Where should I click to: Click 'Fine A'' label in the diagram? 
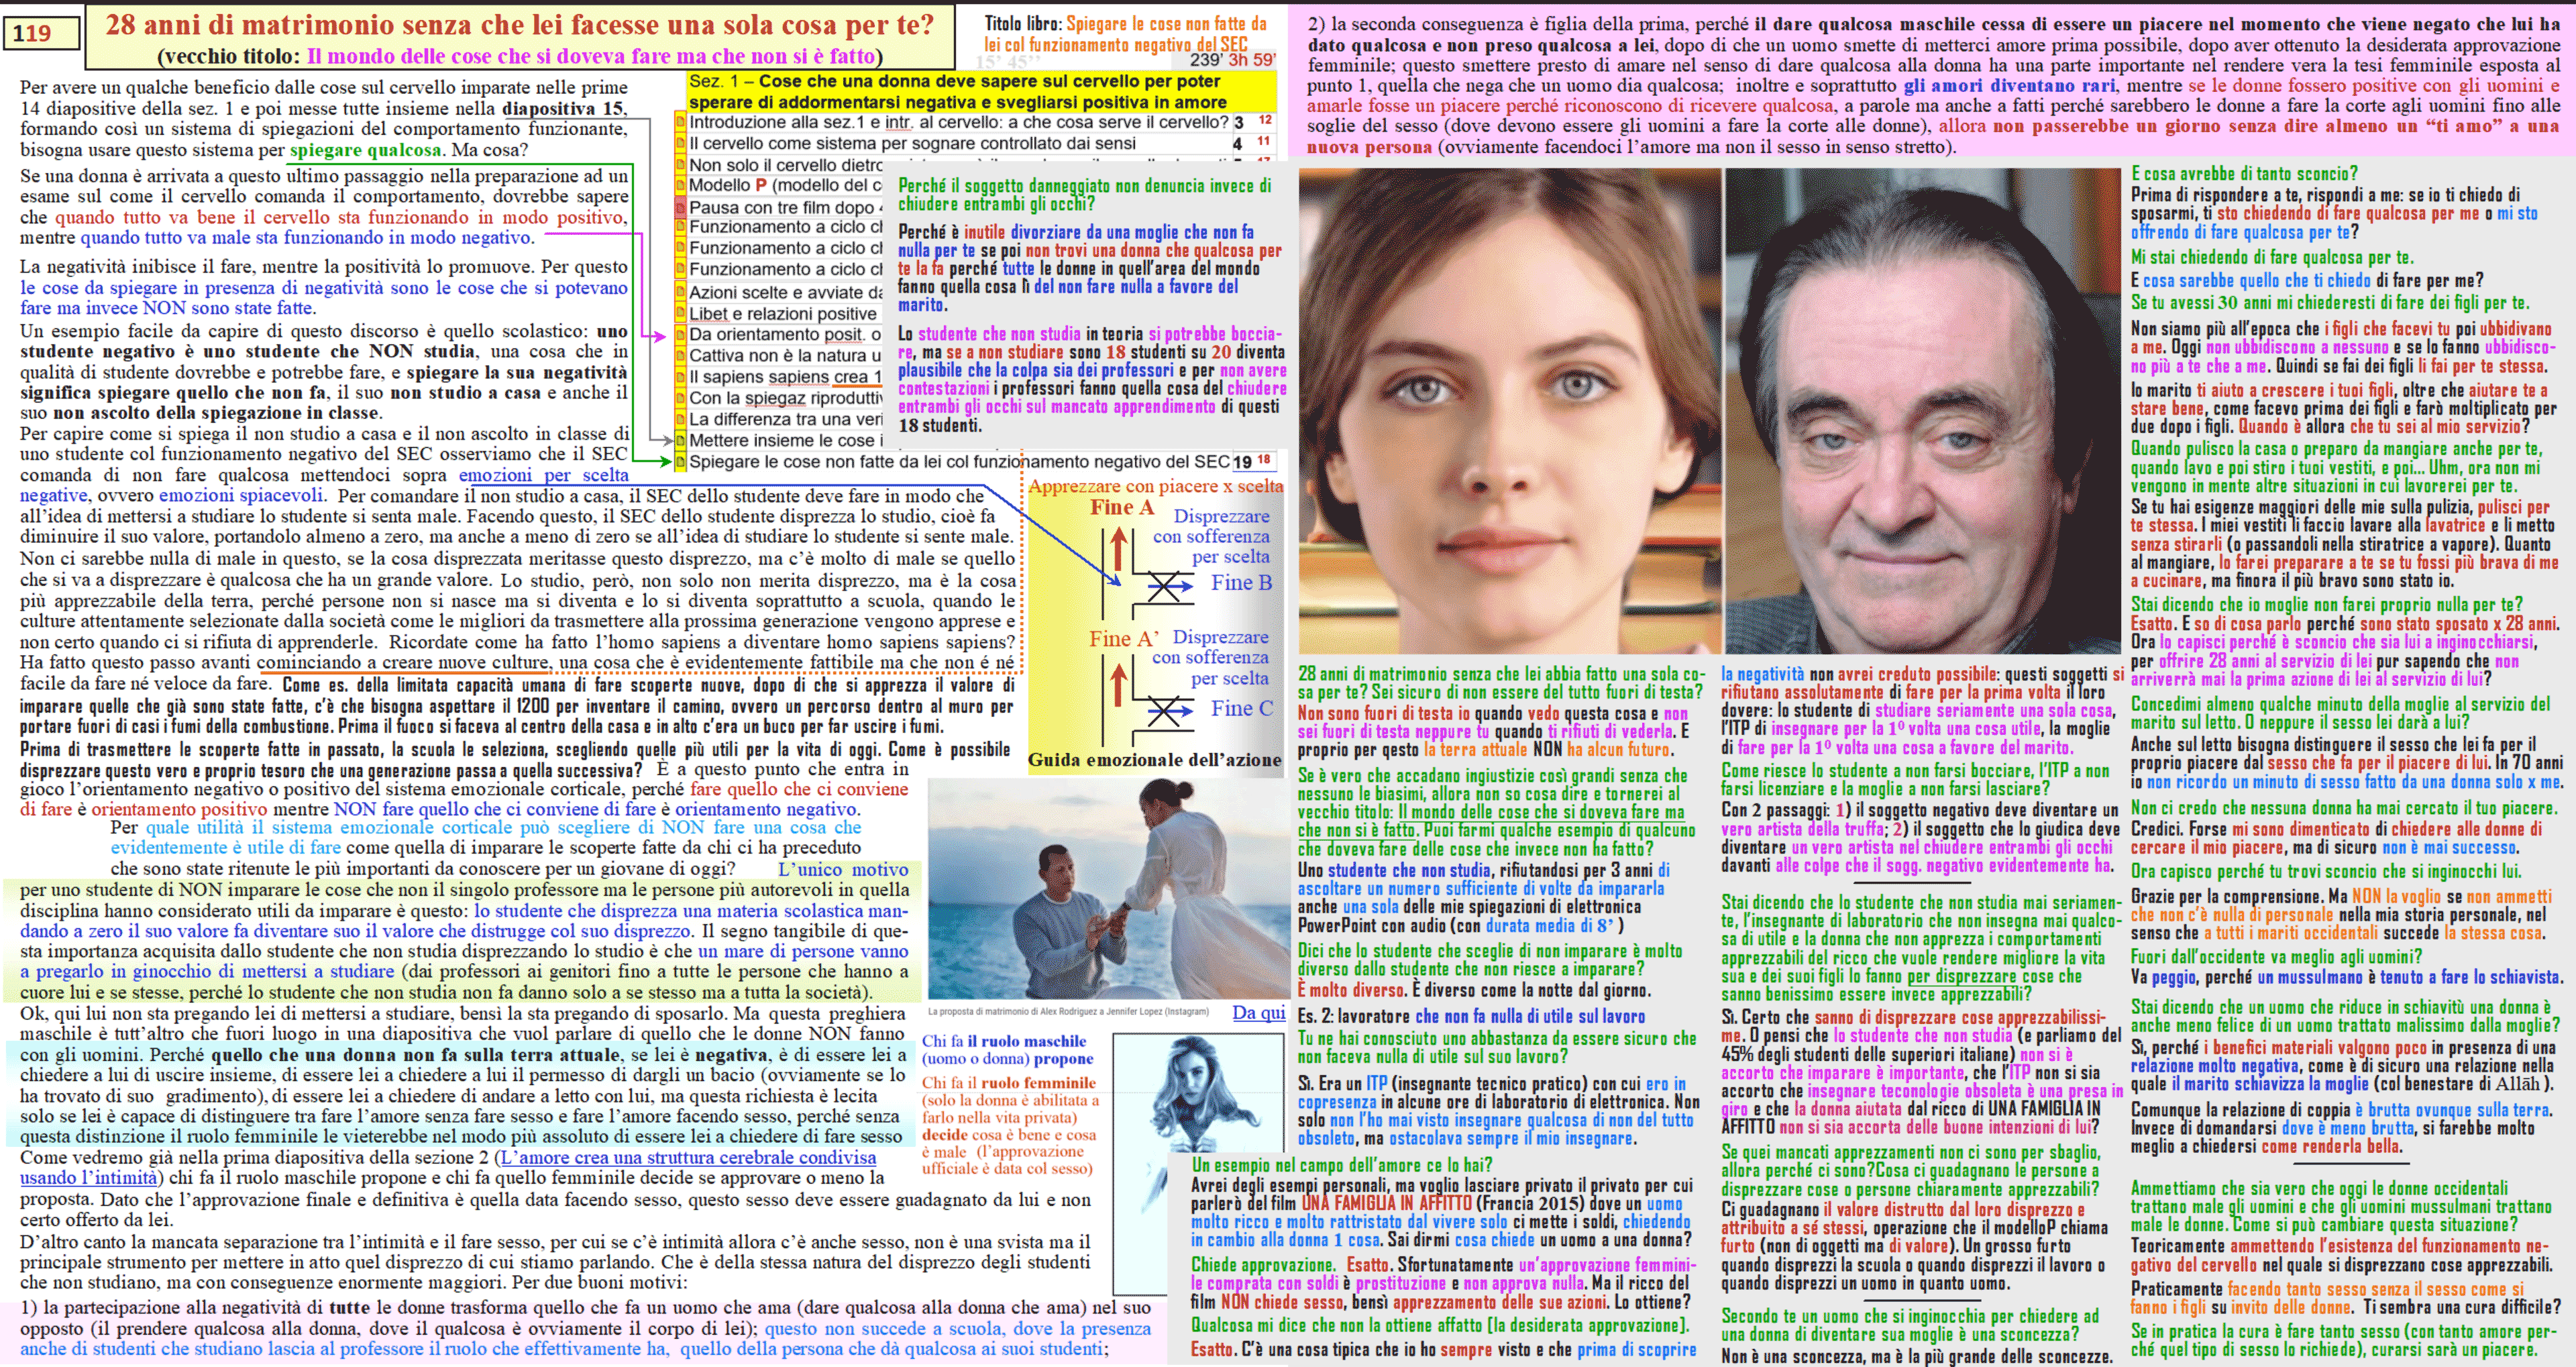click(x=1125, y=638)
